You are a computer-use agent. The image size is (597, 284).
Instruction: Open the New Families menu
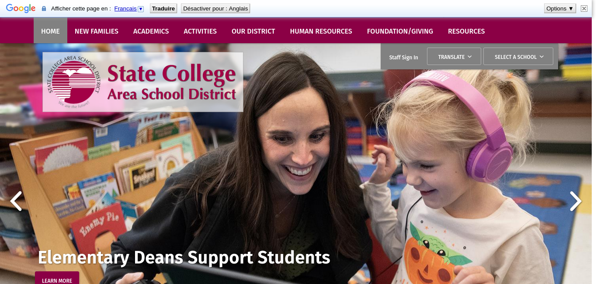pos(97,31)
